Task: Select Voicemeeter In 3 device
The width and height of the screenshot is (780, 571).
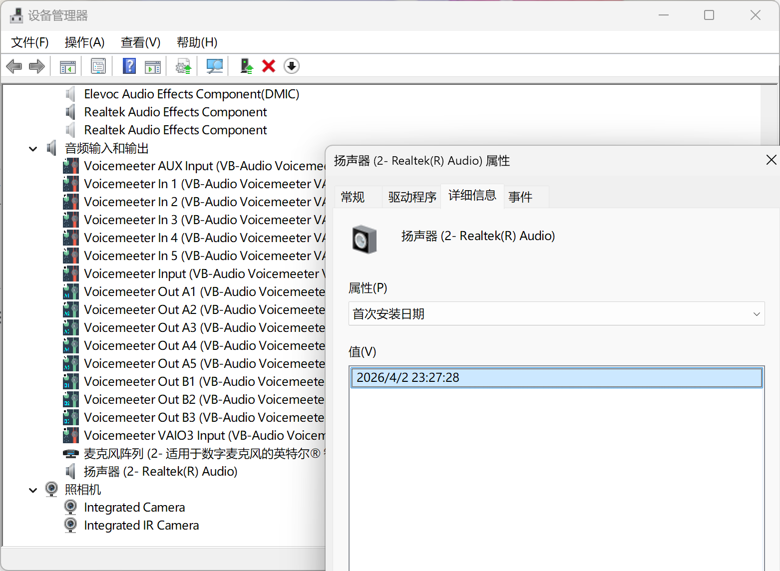Action: [205, 220]
